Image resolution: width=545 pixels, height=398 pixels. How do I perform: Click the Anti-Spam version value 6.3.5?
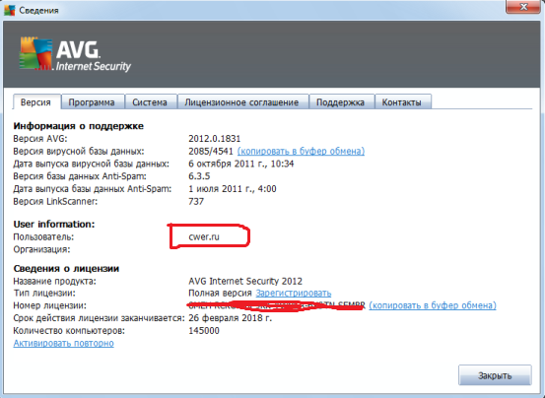click(x=199, y=176)
